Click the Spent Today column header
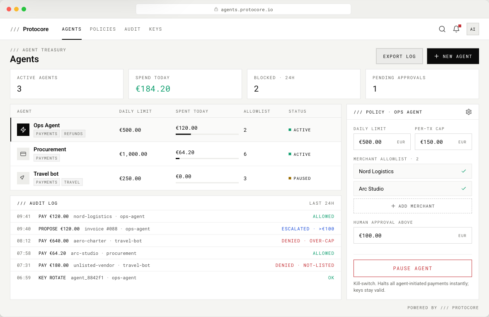Viewport: 489px width, 317px height. [192, 111]
